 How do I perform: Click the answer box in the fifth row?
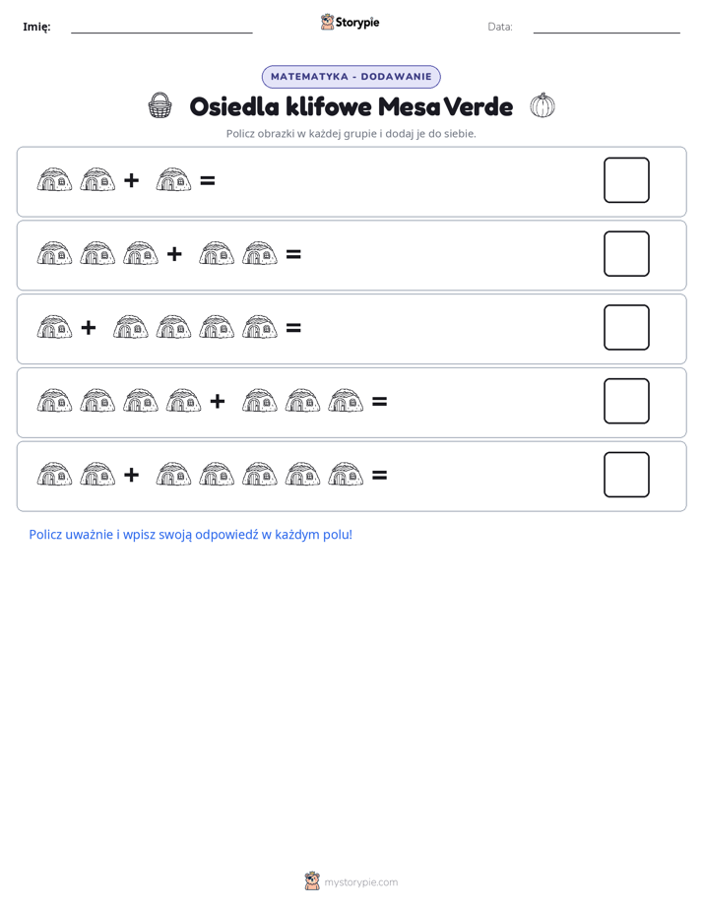(x=626, y=475)
